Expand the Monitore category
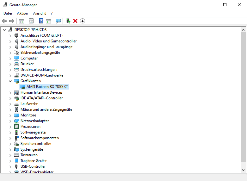 [x=10, y=115]
